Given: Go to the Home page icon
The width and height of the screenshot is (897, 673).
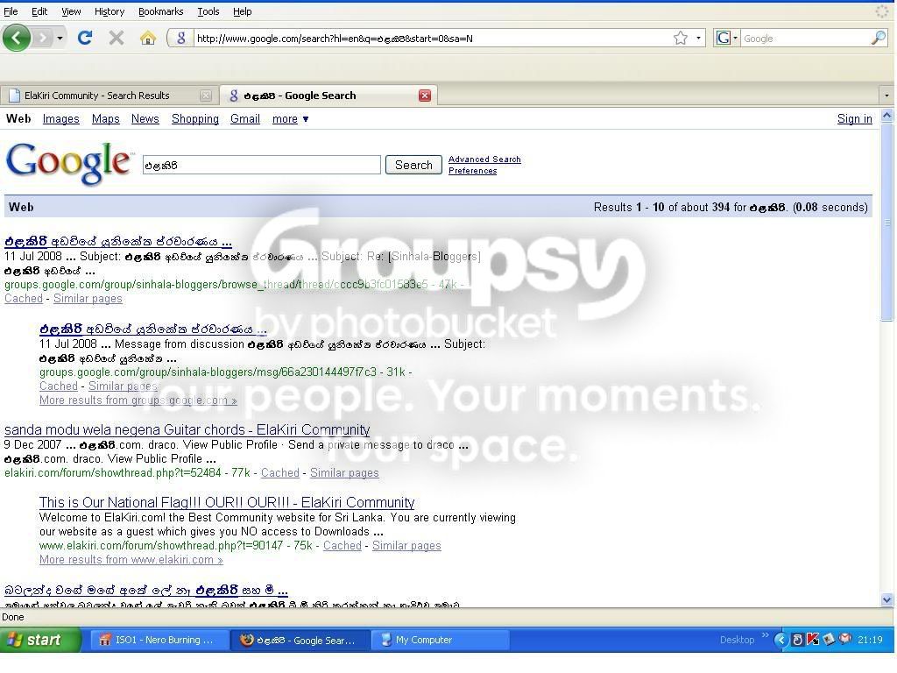Looking at the screenshot, I should 147,39.
